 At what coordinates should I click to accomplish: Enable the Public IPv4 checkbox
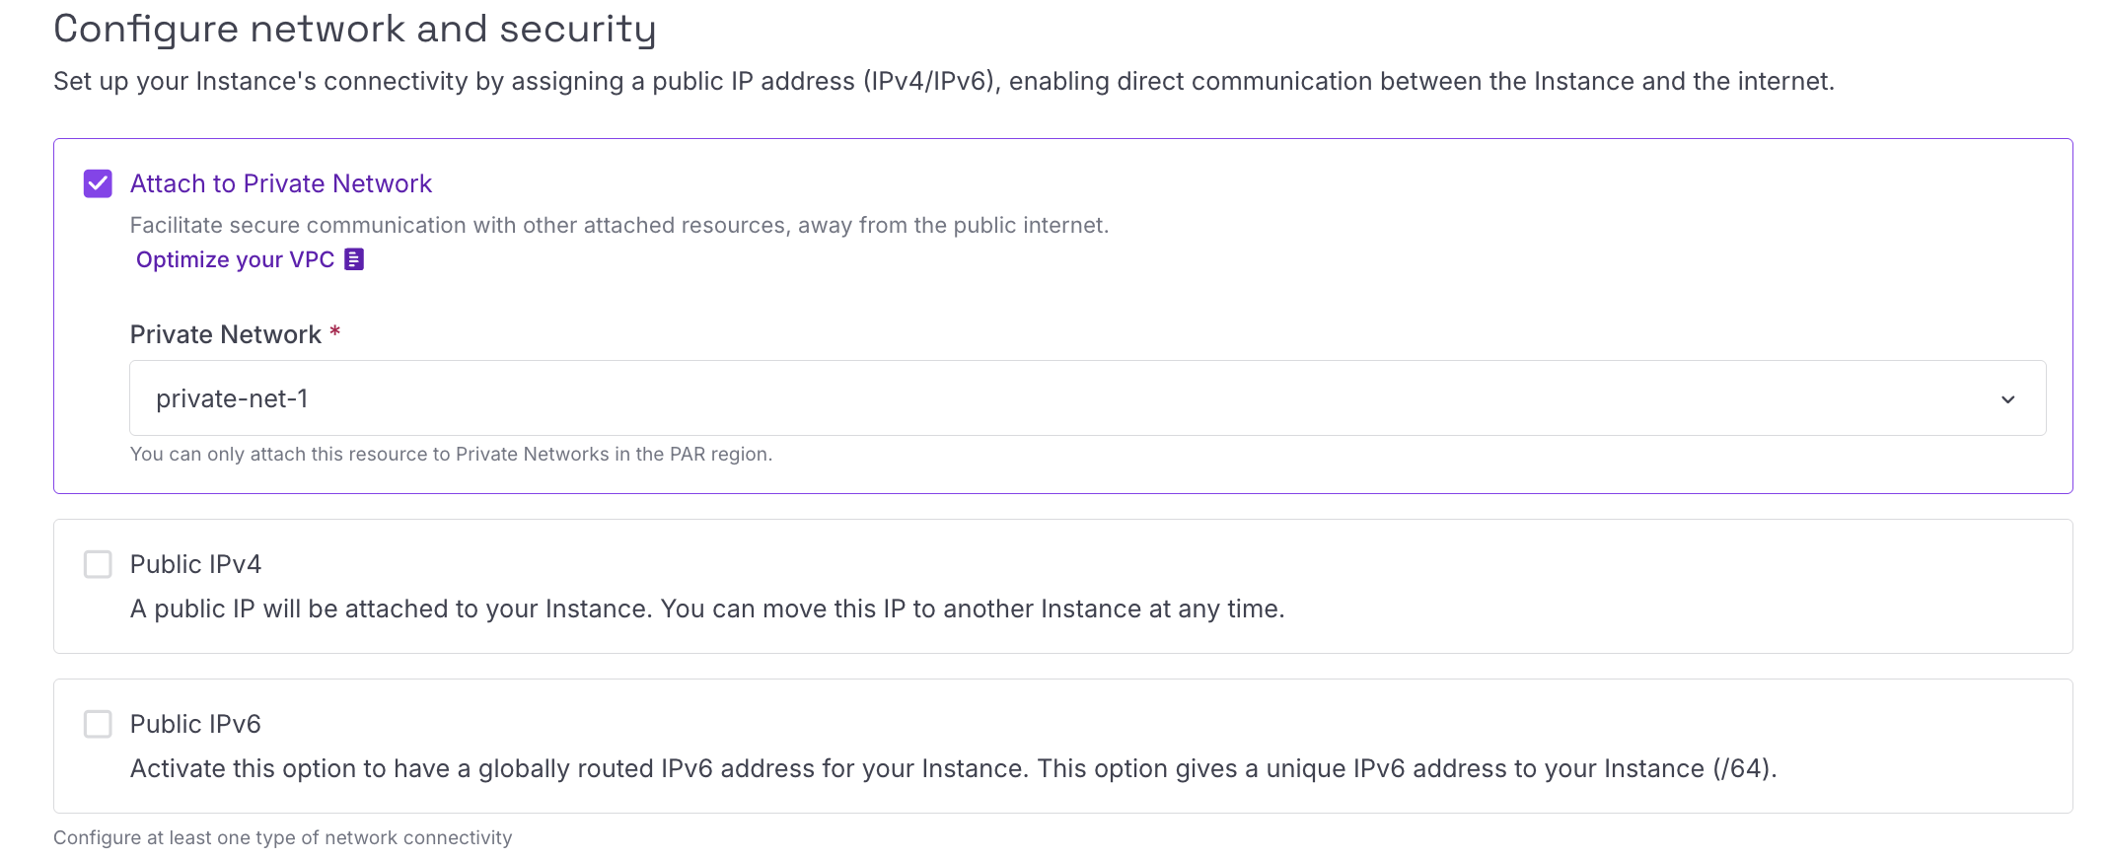click(98, 564)
